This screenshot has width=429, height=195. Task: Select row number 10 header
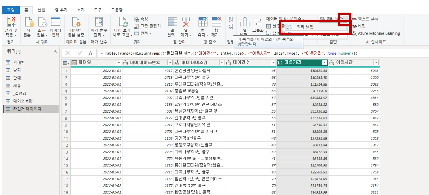tap(65, 132)
